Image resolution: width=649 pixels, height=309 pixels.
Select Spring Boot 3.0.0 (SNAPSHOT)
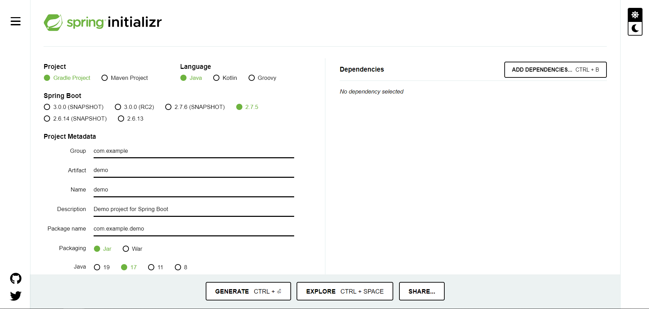coord(74,107)
